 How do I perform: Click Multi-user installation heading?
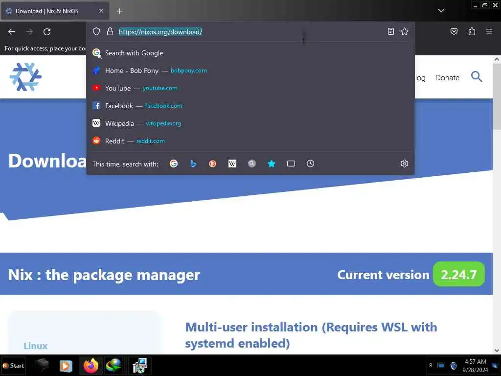[311, 335]
